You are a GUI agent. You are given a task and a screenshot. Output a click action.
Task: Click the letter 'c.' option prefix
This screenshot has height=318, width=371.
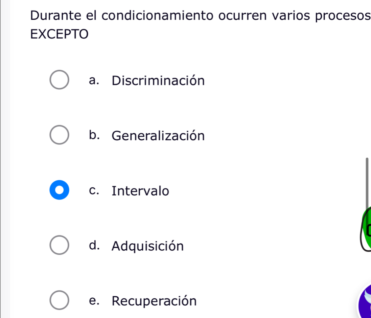95,191
